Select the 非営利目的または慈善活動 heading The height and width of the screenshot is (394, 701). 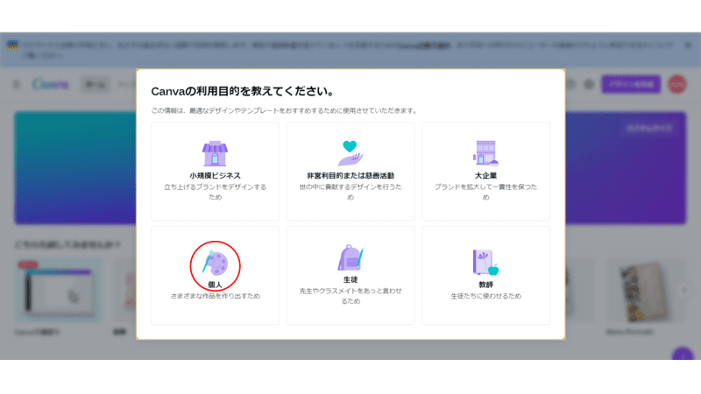(x=350, y=176)
